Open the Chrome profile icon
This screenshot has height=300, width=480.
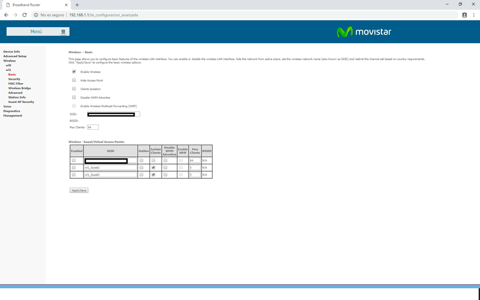point(464,15)
